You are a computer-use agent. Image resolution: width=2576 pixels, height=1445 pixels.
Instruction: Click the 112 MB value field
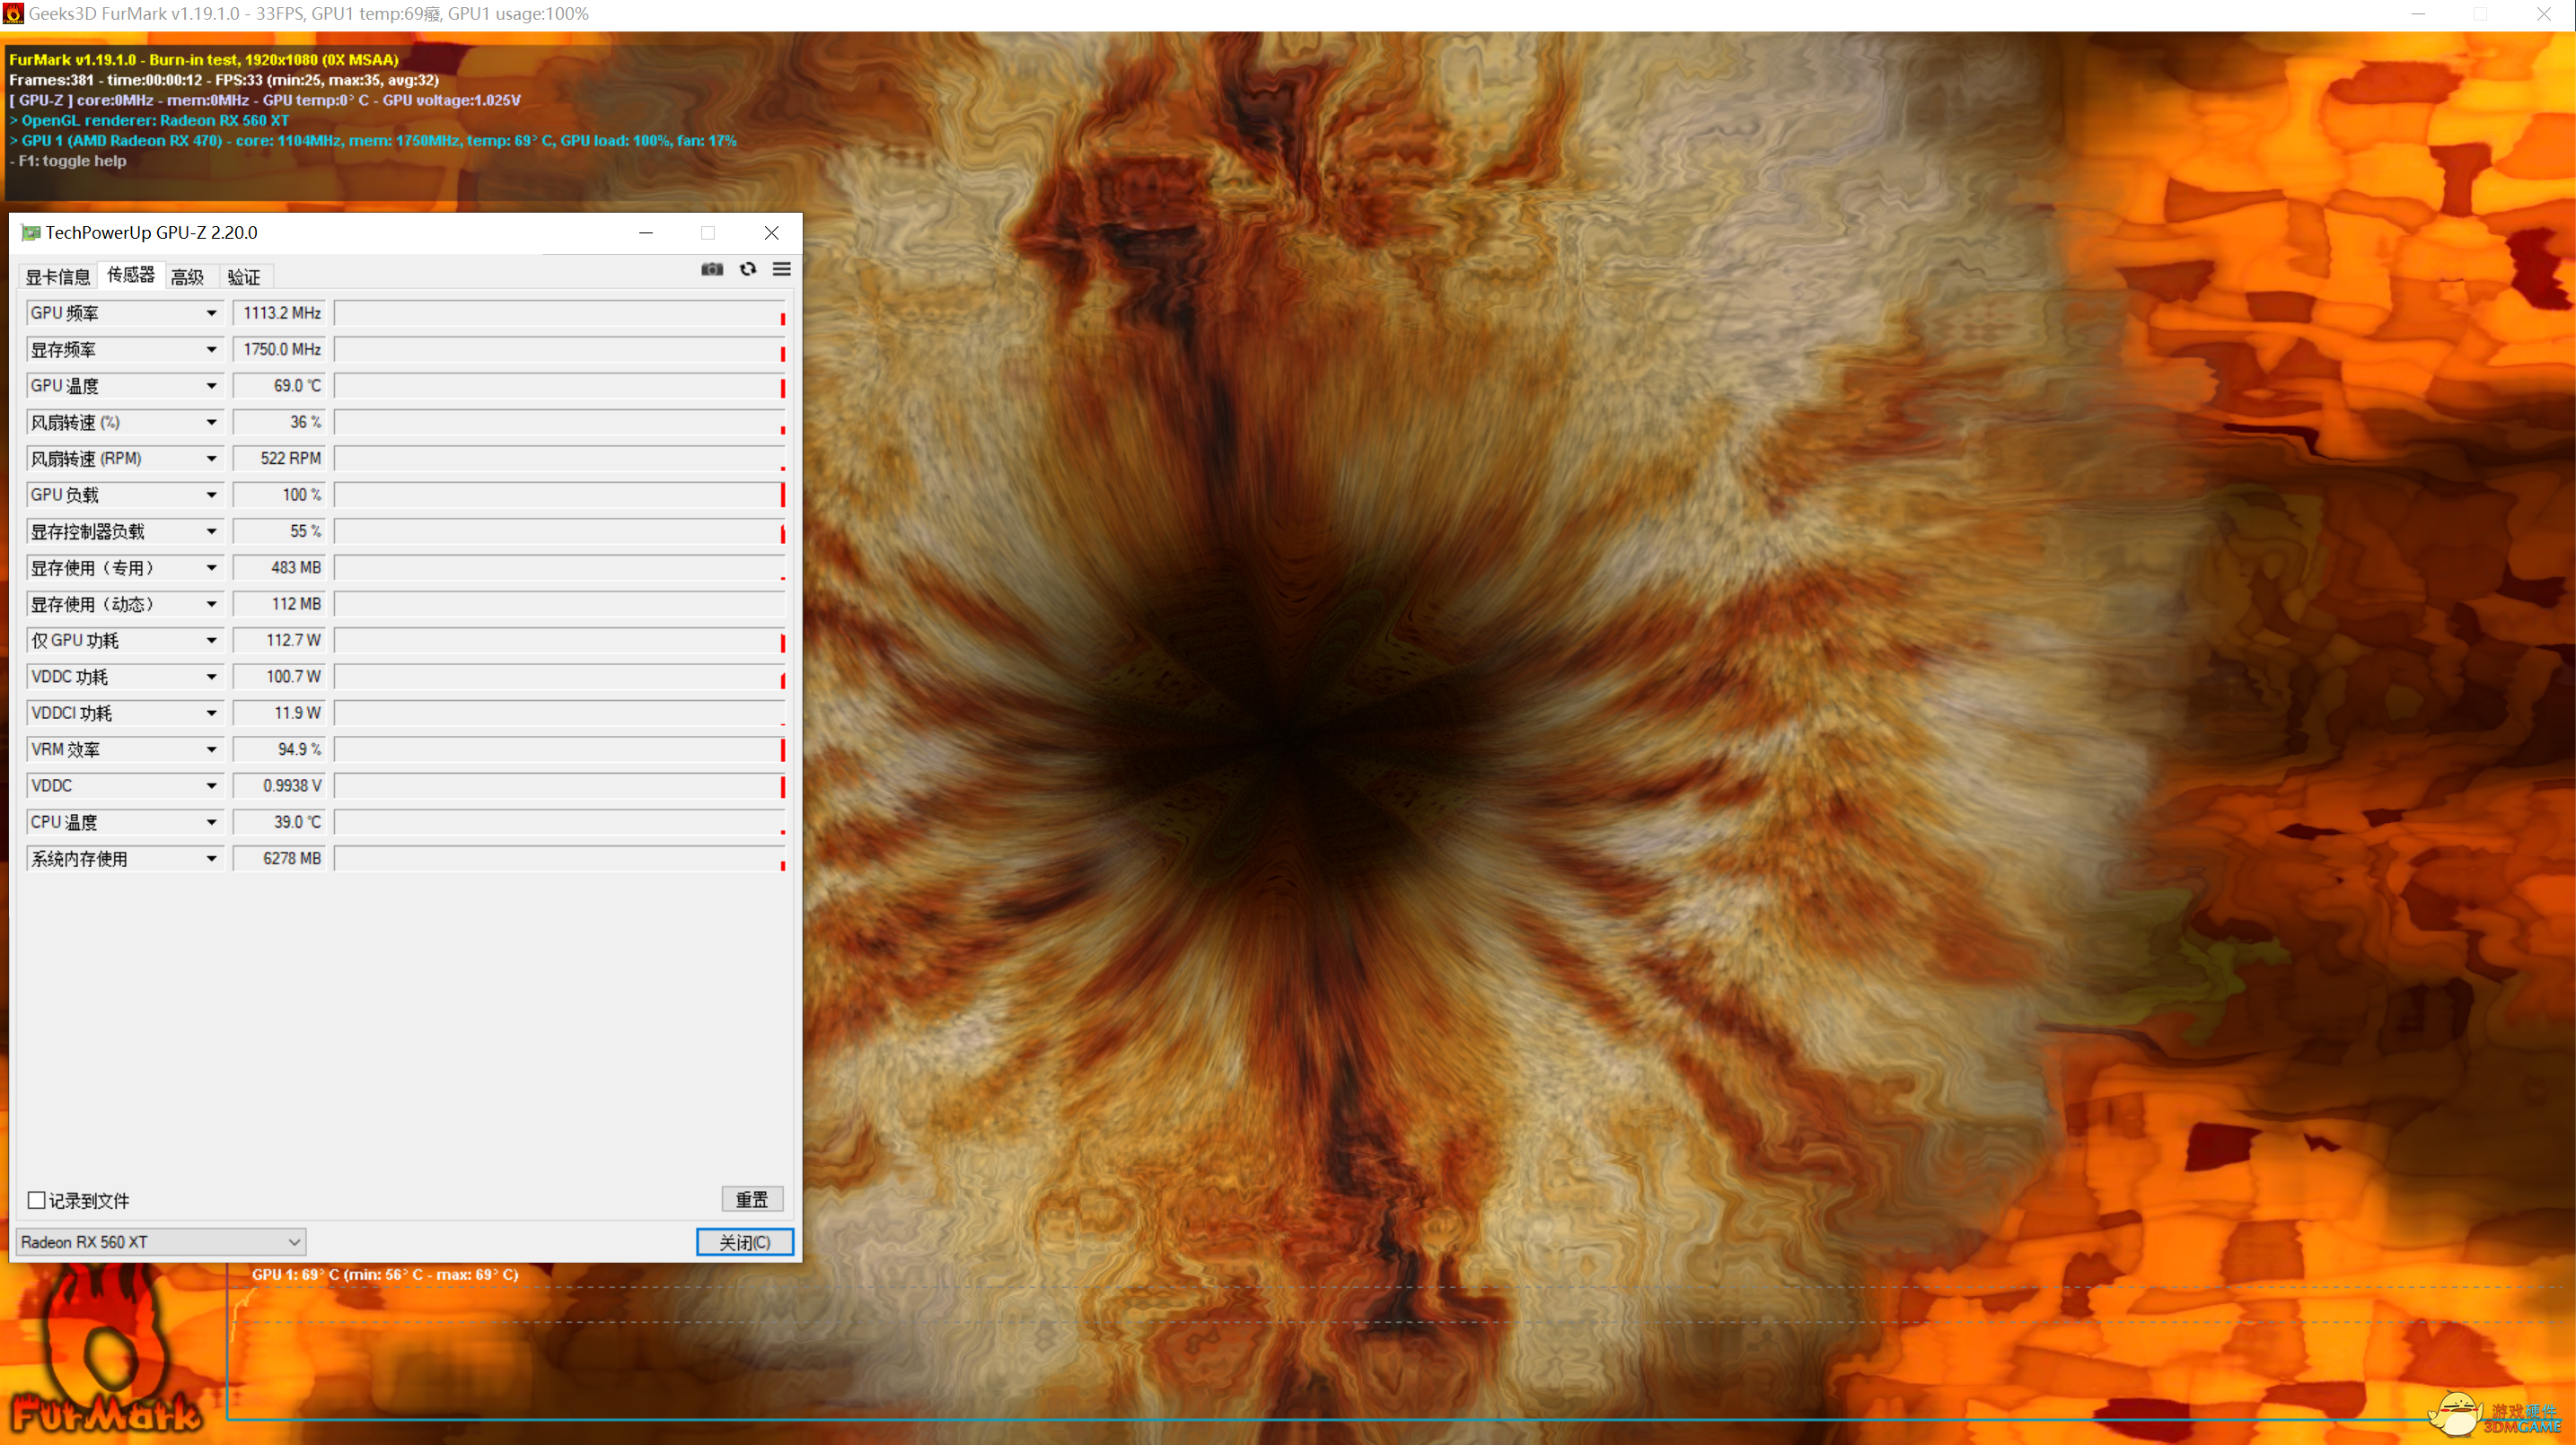pos(279,605)
